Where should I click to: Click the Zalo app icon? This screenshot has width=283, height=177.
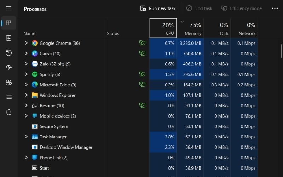[35, 64]
